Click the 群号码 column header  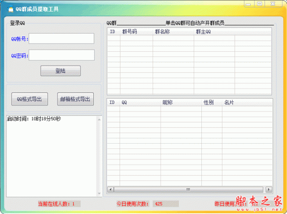(136, 32)
